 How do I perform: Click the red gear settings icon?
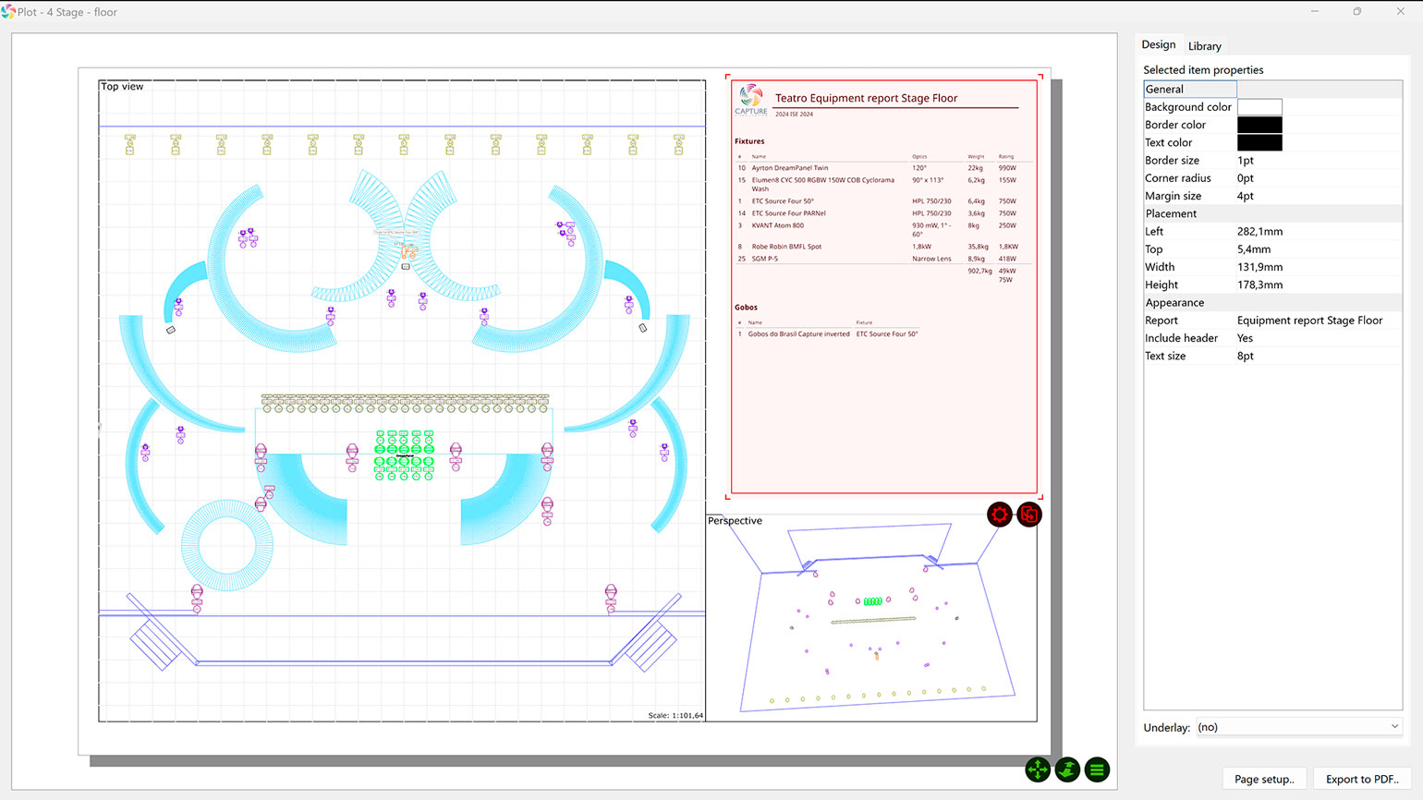pos(999,515)
